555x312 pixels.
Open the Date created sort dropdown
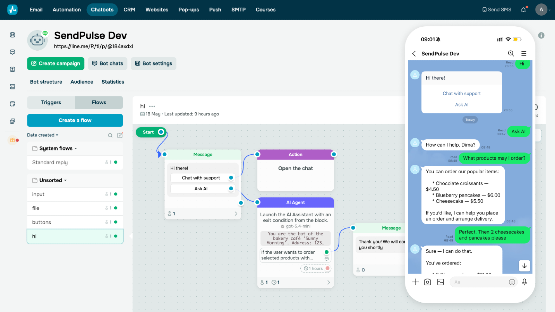[43, 135]
